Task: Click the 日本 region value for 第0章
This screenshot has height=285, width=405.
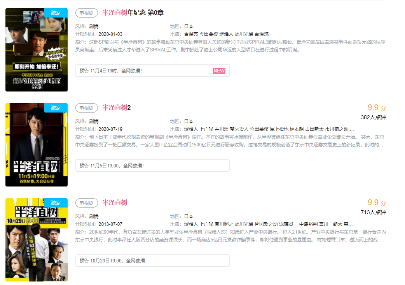Action: coord(189,26)
